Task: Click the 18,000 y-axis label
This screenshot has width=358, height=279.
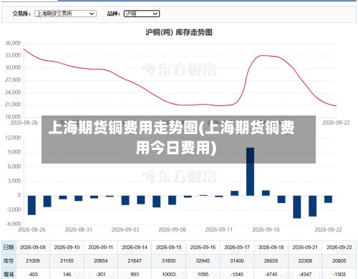Action: click(13, 117)
